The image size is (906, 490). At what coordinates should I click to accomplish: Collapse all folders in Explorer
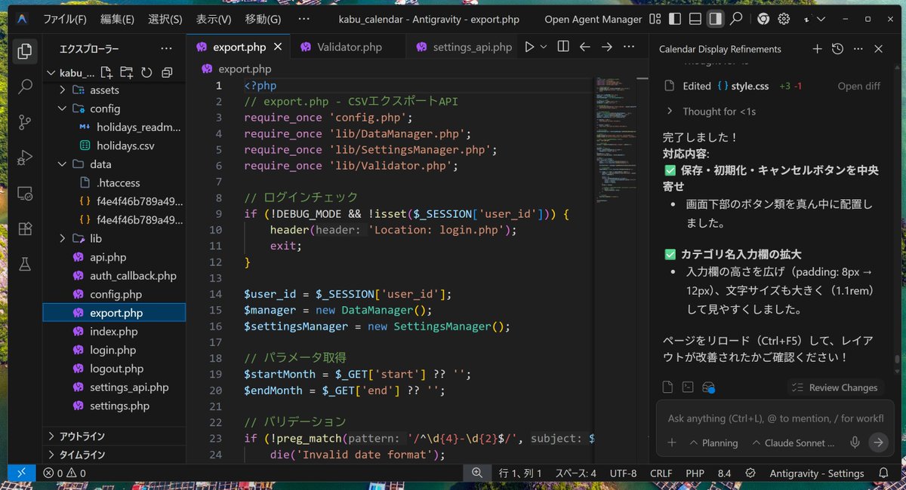[167, 72]
